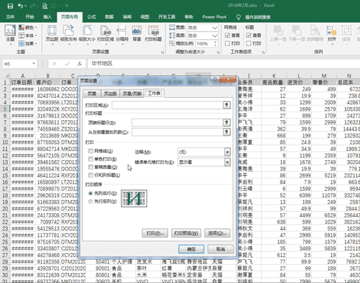360x283 pixels.
Task: Click the select-all corner of the sheet
Action: 6,75
